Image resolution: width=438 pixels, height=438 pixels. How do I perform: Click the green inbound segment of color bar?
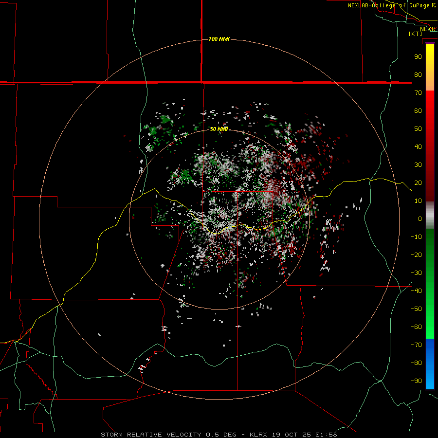[x=430, y=284]
